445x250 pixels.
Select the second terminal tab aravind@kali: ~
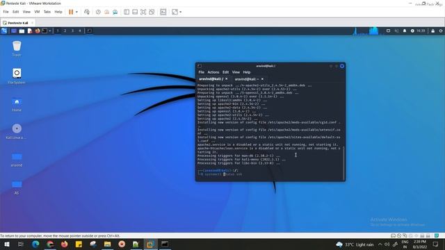(249, 78)
